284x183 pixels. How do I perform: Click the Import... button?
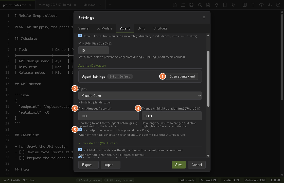point(111,165)
